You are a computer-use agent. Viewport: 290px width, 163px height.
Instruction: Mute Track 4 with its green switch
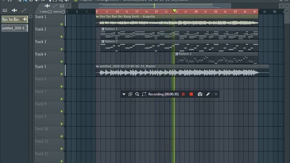point(62,62)
